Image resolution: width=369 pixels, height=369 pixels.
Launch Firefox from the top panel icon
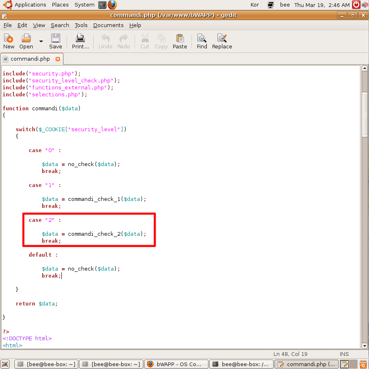[x=112, y=5]
